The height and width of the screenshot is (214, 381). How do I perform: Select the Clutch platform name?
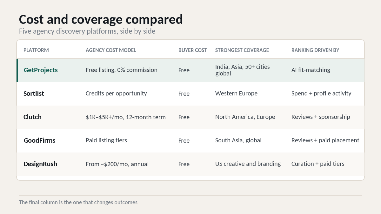[32, 117]
